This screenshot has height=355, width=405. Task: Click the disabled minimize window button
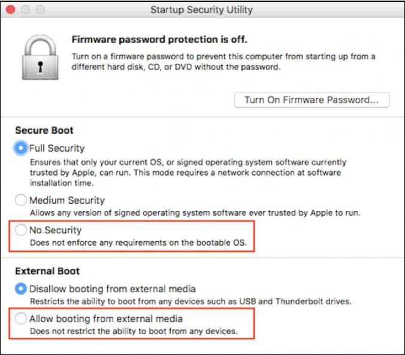[x=25, y=10]
